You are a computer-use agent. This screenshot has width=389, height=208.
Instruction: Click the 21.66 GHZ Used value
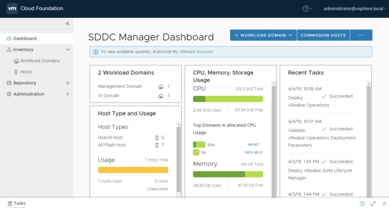click(x=207, y=110)
